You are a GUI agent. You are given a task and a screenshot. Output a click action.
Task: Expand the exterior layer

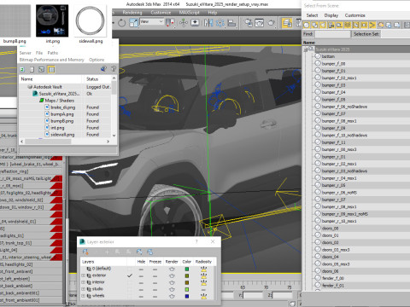click(83, 275)
